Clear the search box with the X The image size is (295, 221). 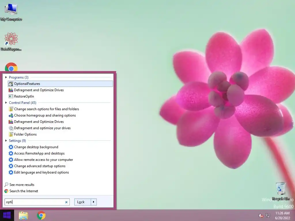(66, 202)
